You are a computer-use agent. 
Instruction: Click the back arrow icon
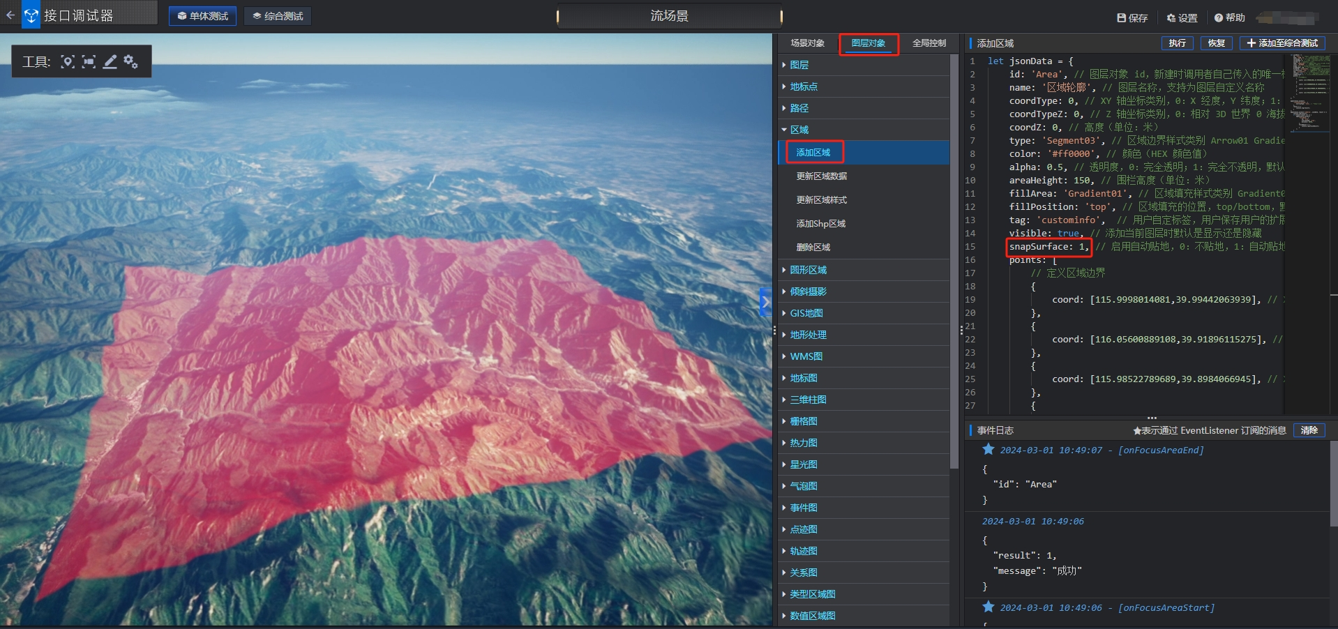click(x=10, y=15)
